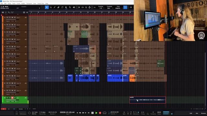Enable monitor on track 16 Voix 4
This screenshot has height=116, width=207.
[x=15, y=39]
